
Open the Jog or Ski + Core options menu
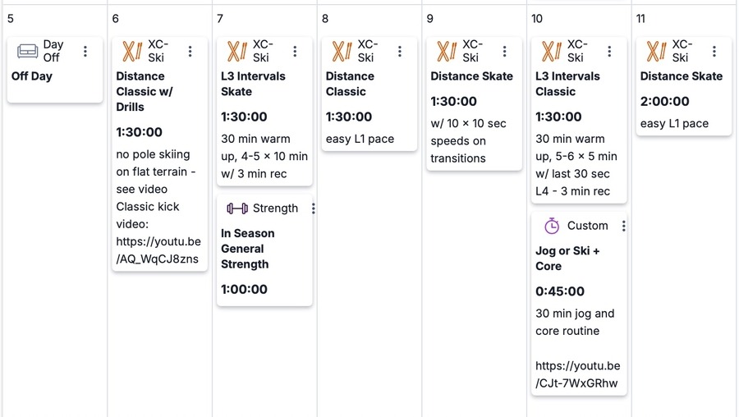pos(623,226)
